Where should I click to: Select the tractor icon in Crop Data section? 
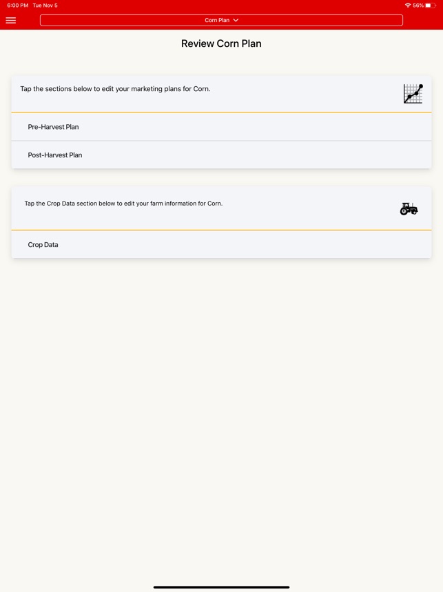coord(409,208)
